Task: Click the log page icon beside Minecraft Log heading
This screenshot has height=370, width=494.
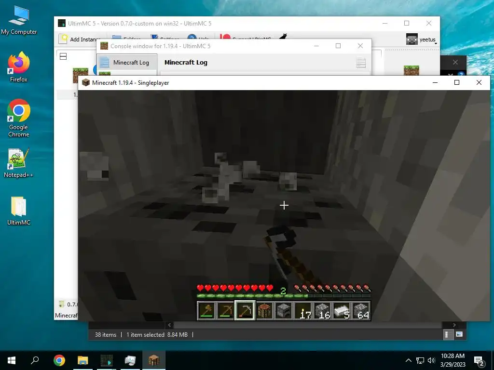Action: [361, 62]
